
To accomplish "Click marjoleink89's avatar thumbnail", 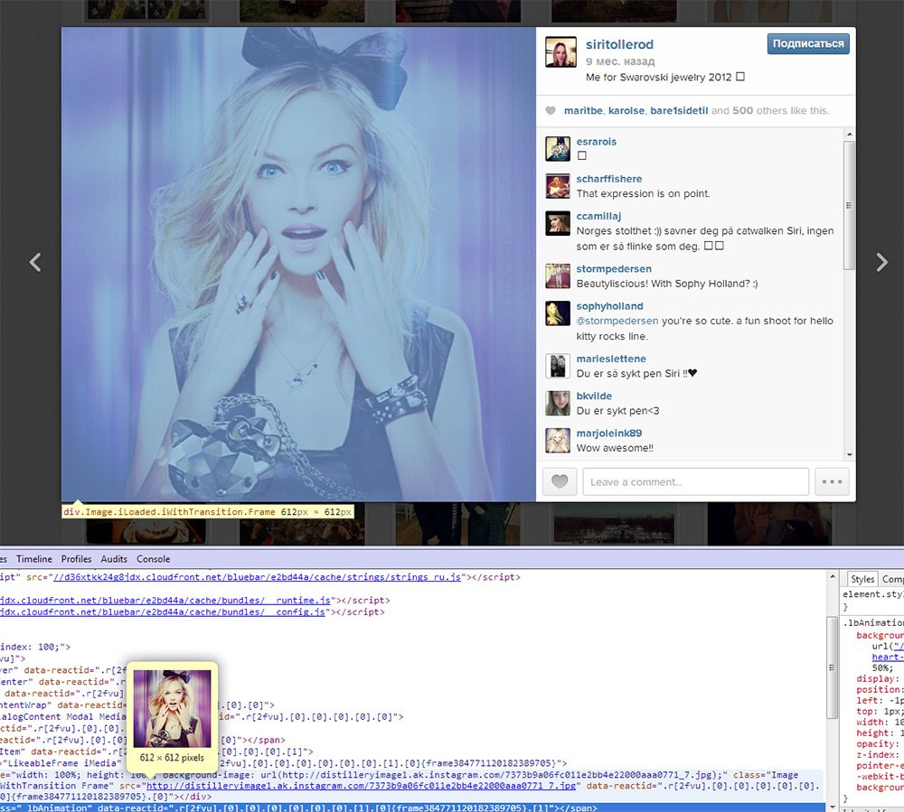I will click(558, 440).
